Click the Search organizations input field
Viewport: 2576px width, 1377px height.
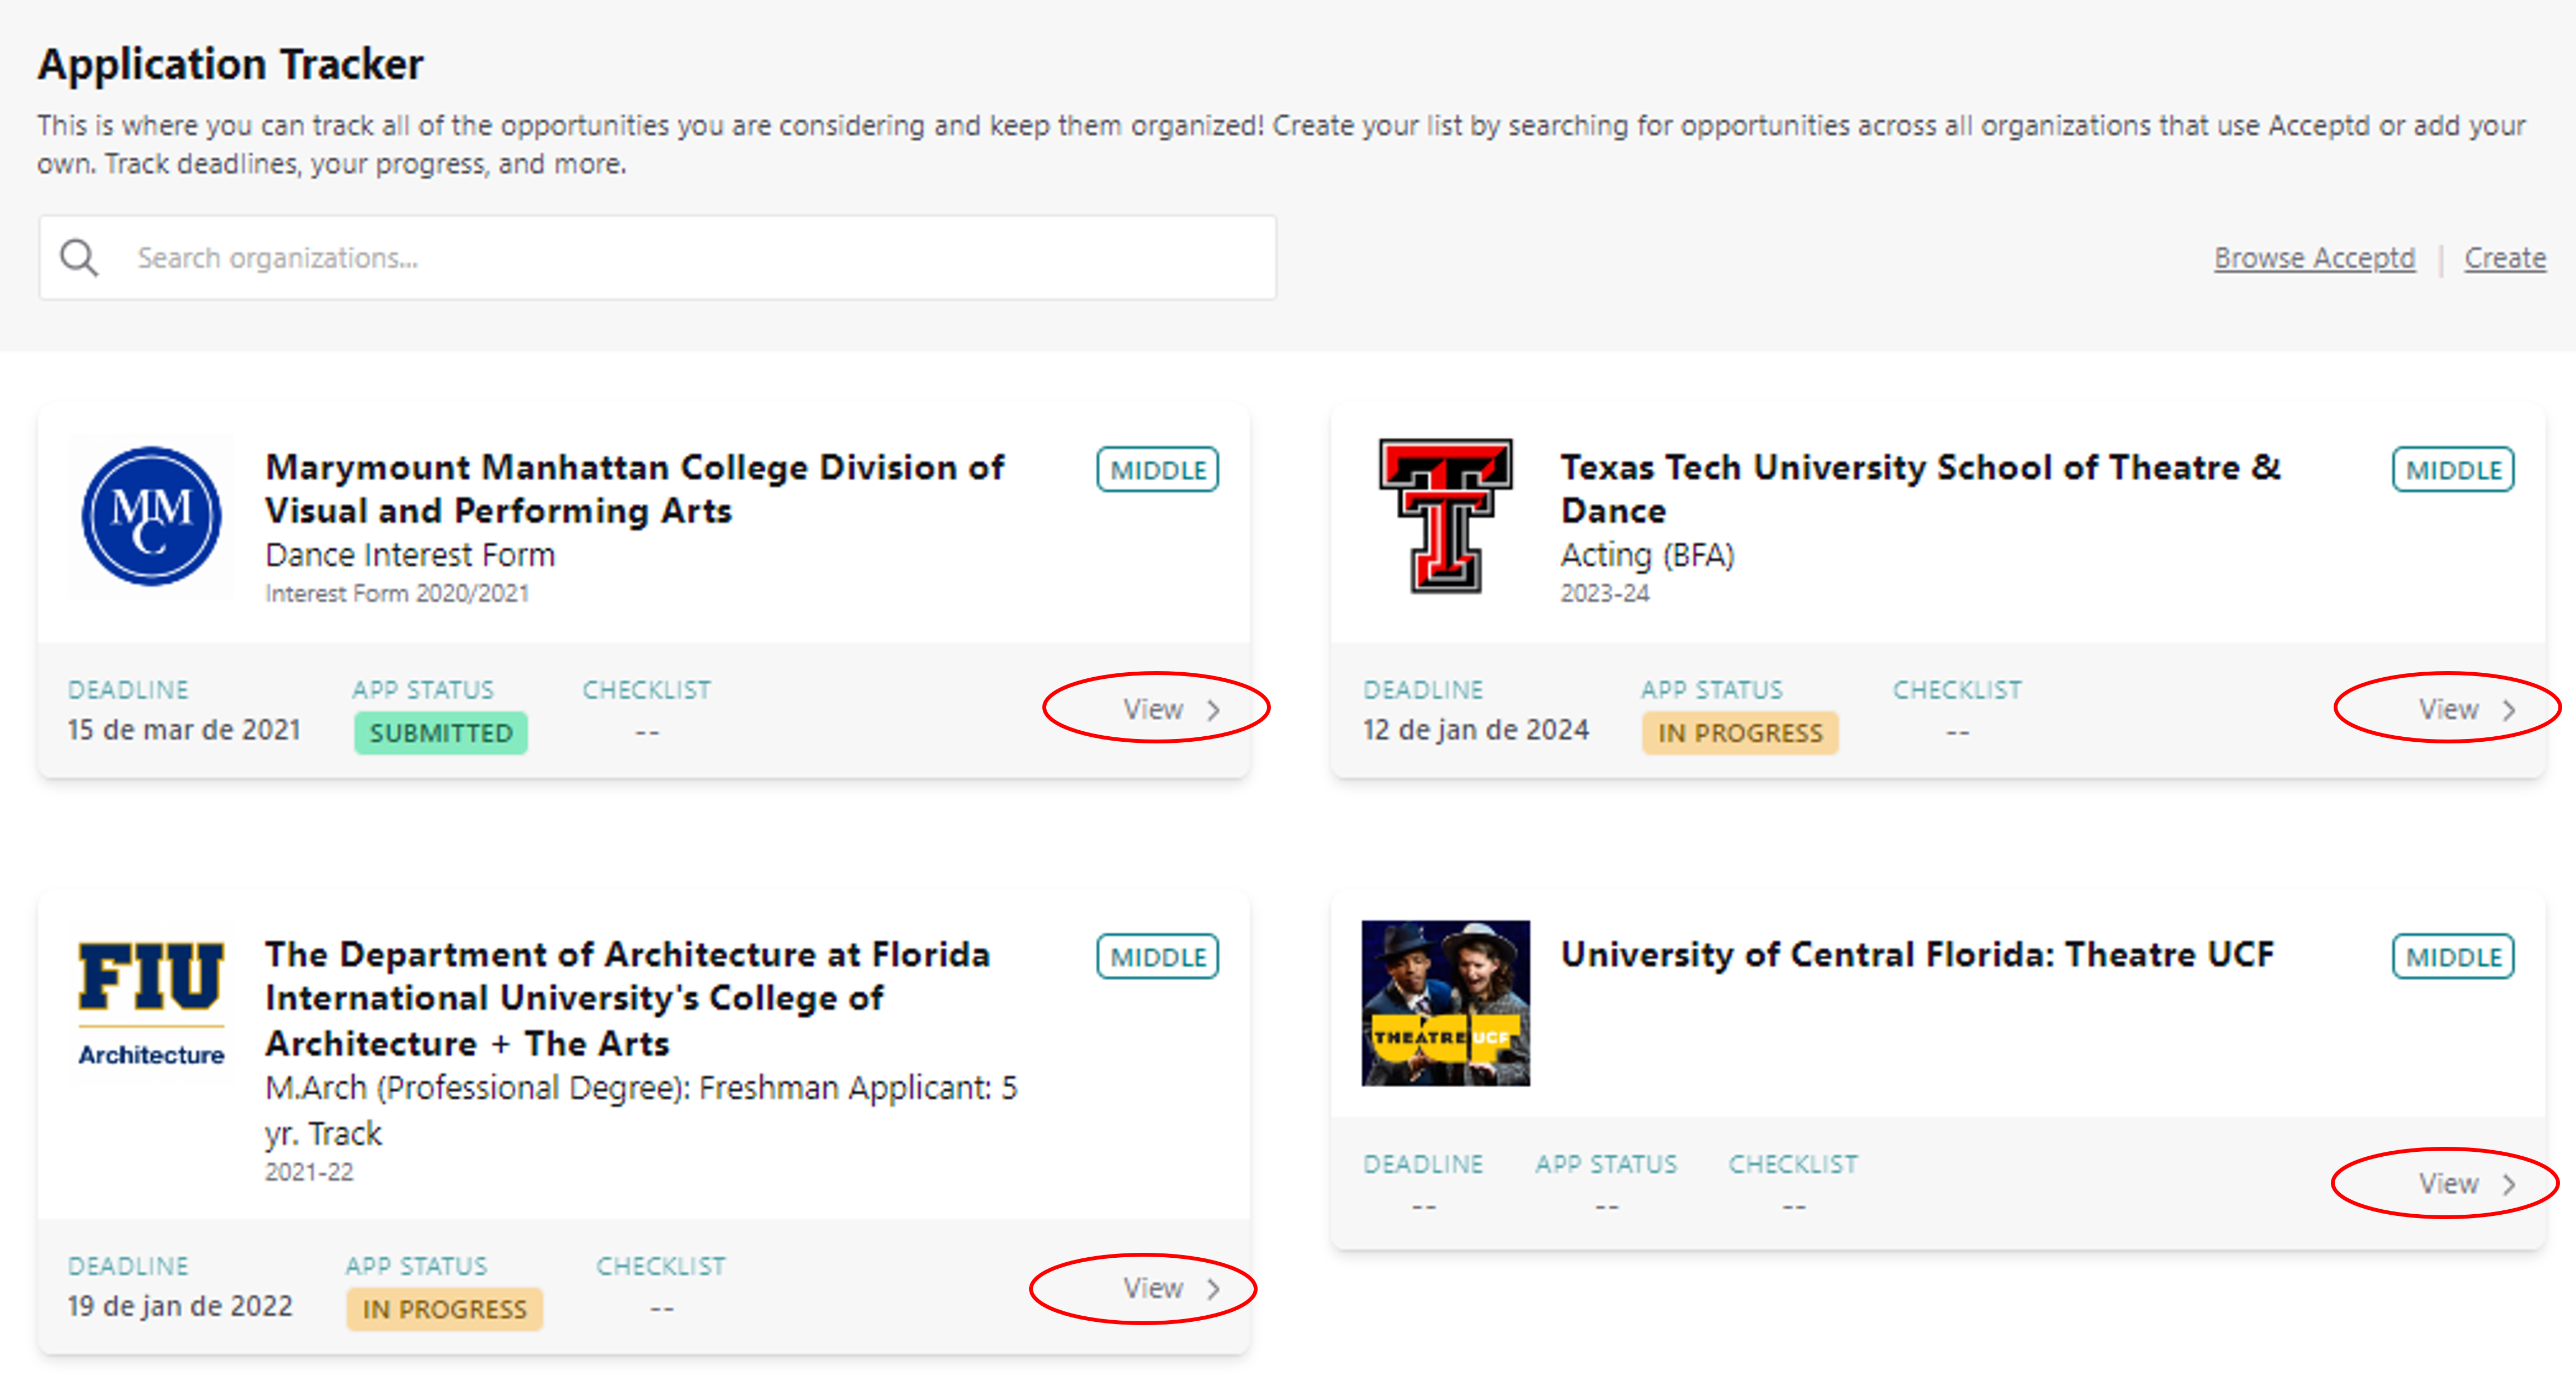pos(700,258)
